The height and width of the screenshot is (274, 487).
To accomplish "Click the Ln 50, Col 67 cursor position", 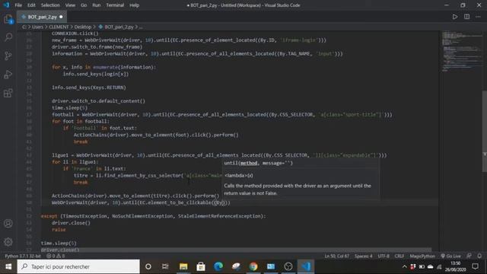I will click(336, 256).
